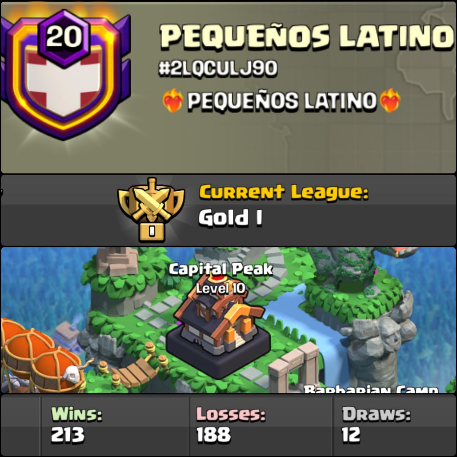Click the left flaming heart emoji
Screen dimensions: 457x457
(173, 100)
